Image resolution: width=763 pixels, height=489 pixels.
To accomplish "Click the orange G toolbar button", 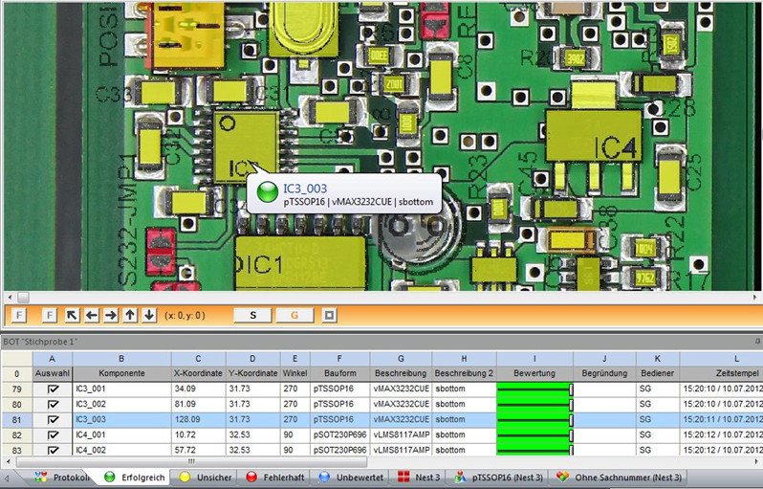I will (294, 315).
